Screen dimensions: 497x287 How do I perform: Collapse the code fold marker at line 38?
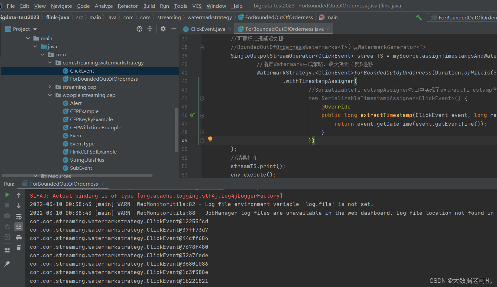pyautogui.click(x=202, y=47)
